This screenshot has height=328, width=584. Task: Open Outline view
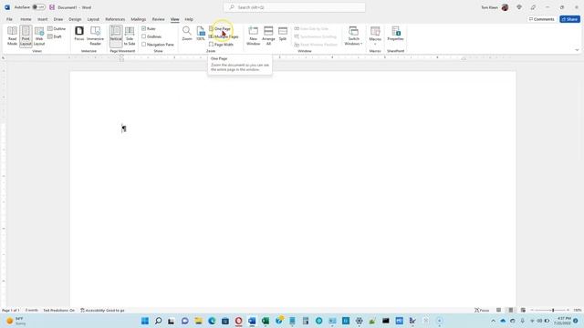(x=57, y=28)
